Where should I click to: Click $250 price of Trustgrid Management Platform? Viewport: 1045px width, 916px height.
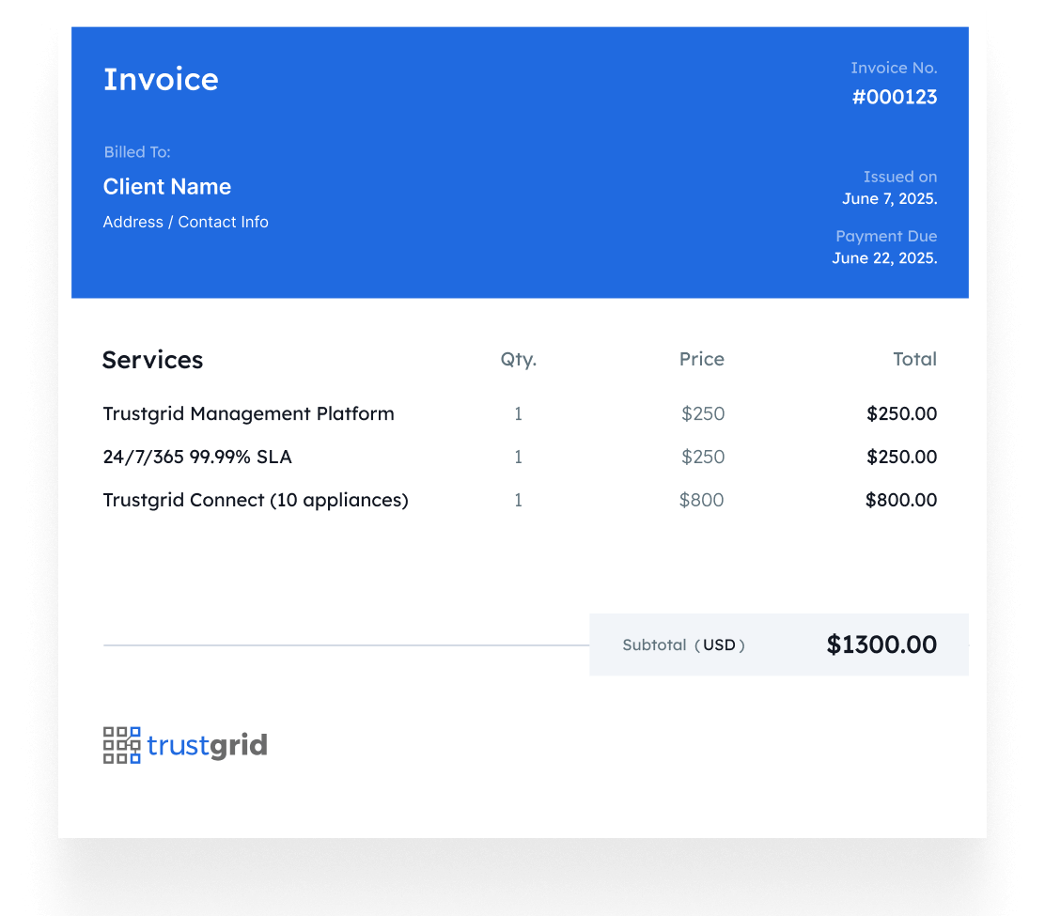tap(702, 413)
